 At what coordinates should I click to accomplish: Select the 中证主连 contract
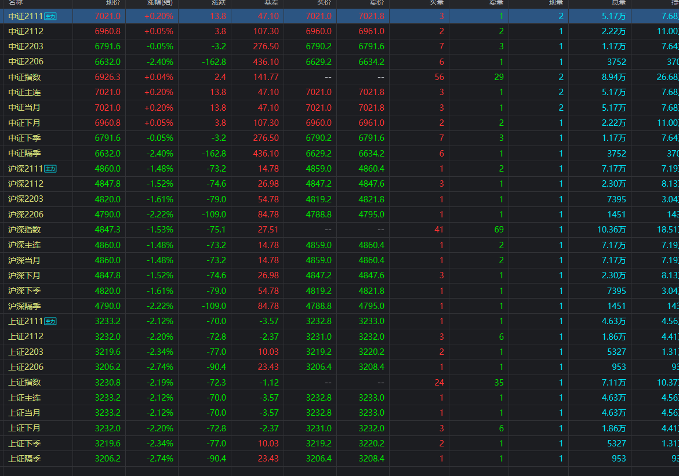(24, 92)
